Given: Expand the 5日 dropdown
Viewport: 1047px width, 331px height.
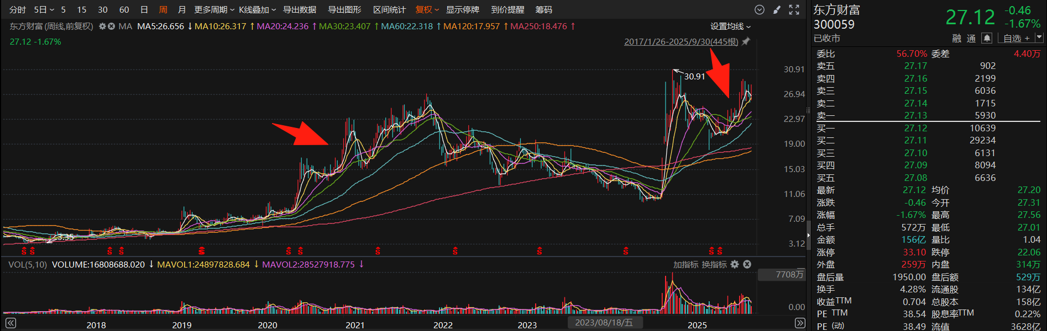Looking at the screenshot, I should coord(44,10).
